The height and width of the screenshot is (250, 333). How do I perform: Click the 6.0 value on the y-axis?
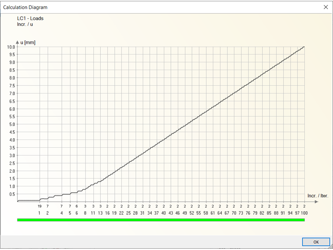12,109
